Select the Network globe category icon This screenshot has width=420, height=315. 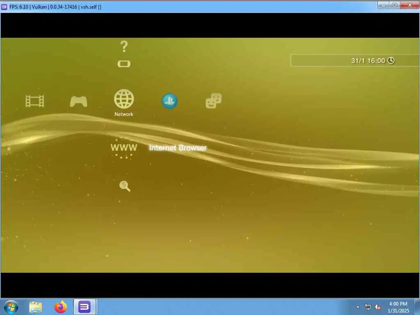pos(124,99)
